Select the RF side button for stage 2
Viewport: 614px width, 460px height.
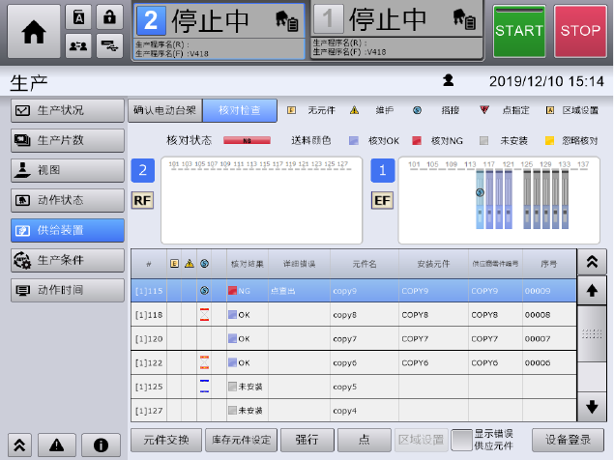coord(142,200)
